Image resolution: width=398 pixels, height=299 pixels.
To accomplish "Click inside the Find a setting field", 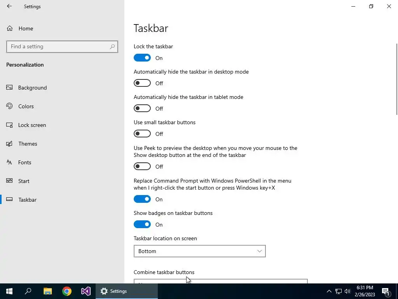I will point(62,47).
